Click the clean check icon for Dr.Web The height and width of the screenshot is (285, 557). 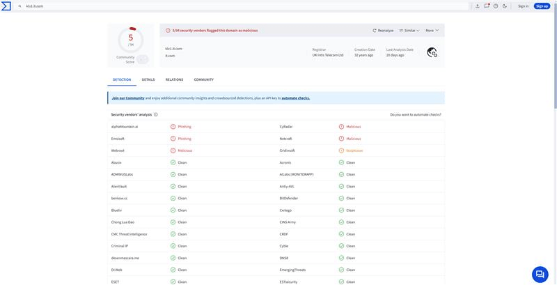coord(173,270)
